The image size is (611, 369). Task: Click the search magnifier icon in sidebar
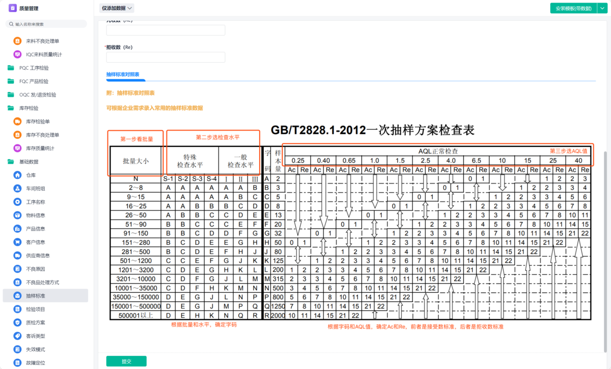[x=11, y=24]
